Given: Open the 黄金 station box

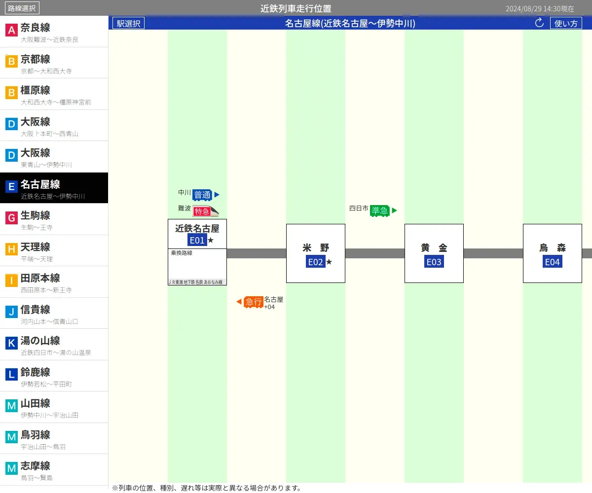Looking at the screenshot, I should 434,253.
